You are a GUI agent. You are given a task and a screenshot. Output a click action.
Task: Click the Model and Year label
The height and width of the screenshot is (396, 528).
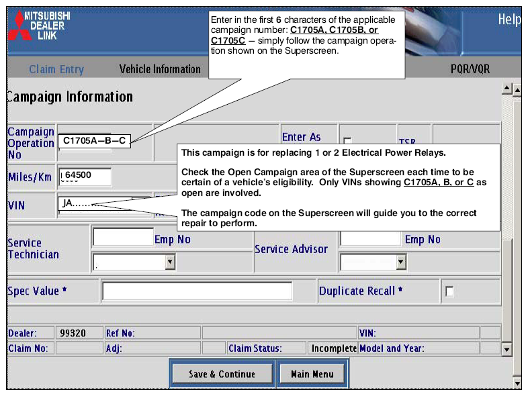click(x=392, y=348)
